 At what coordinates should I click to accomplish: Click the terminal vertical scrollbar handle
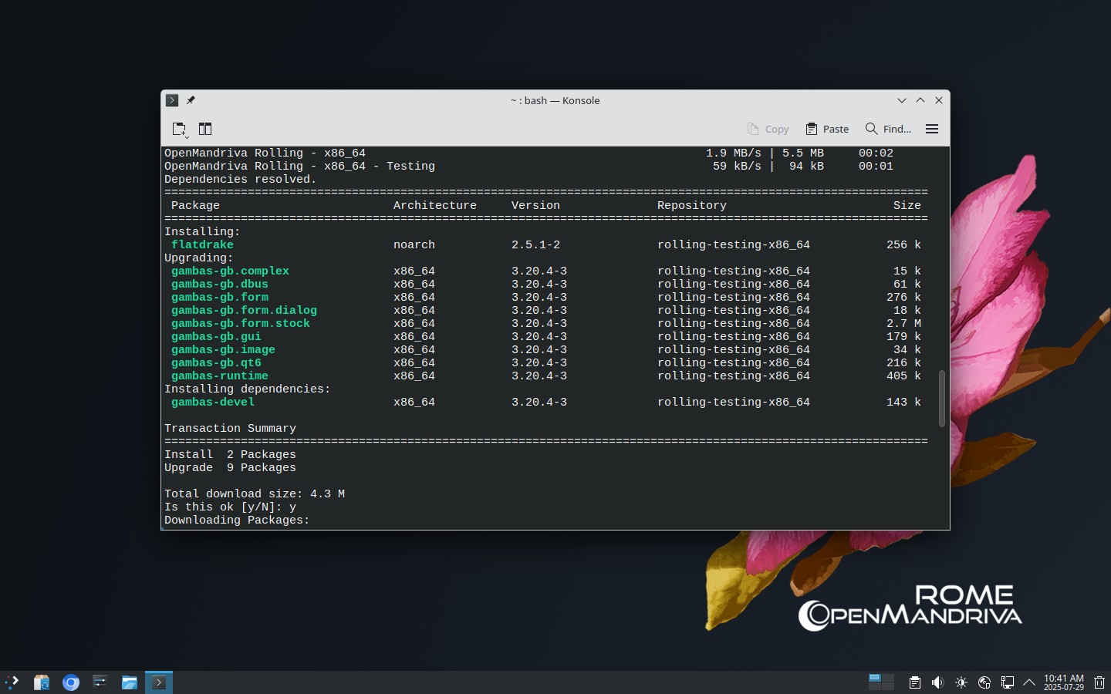pyautogui.click(x=942, y=399)
